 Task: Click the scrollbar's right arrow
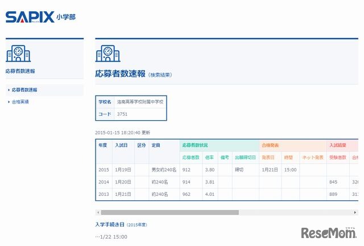coord(356,212)
